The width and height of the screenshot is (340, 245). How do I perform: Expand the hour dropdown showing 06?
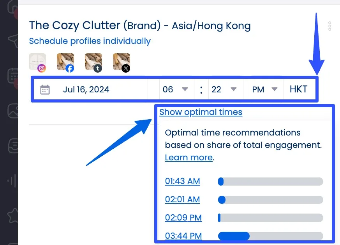click(x=175, y=90)
